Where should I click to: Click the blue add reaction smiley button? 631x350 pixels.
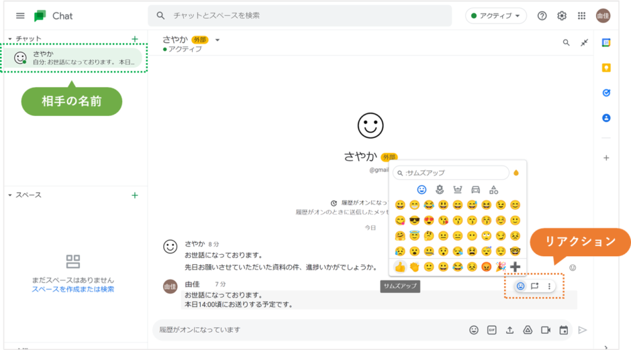520,286
